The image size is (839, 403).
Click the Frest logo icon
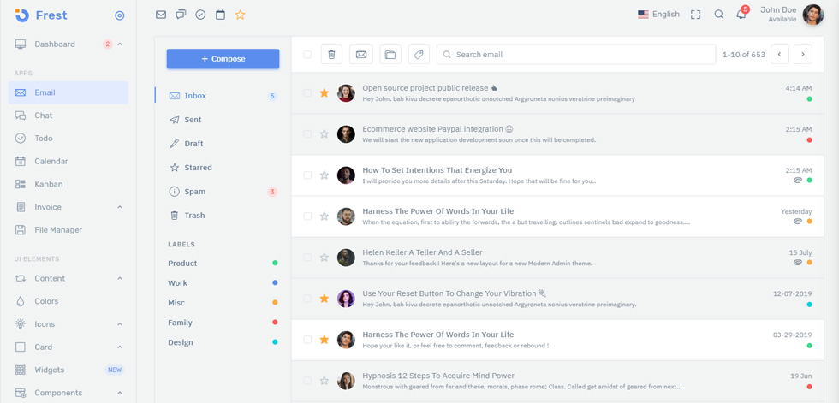pyautogui.click(x=22, y=15)
